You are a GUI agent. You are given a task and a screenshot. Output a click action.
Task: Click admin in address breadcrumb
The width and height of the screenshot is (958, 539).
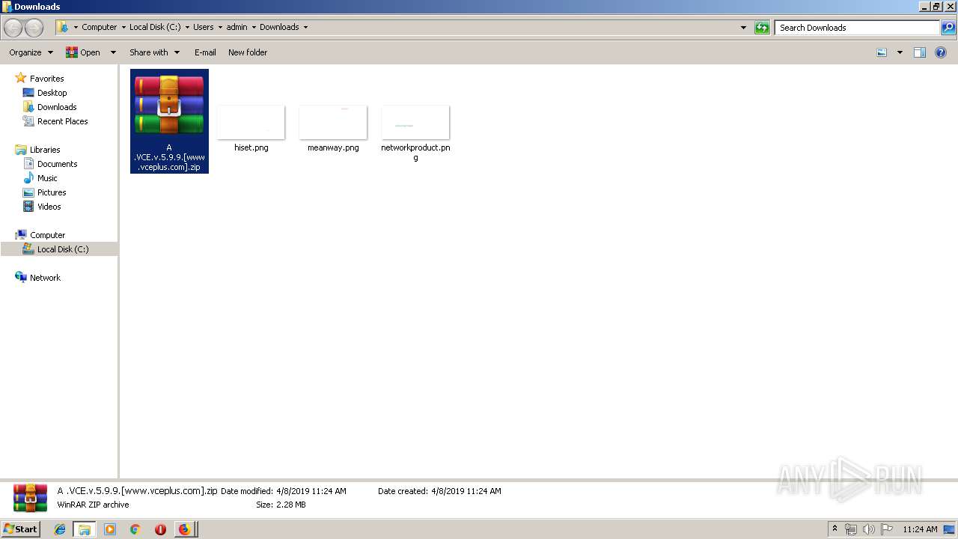[x=237, y=27]
